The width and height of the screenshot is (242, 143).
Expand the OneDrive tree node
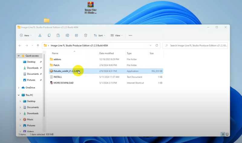tap(19, 88)
